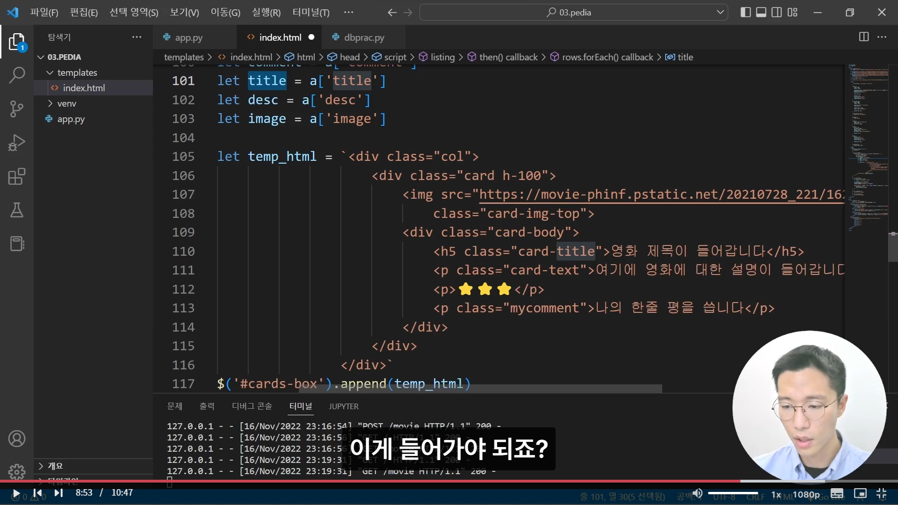The image size is (898, 505).
Task: Open the notebook icon in activity bar
Action: 17,244
